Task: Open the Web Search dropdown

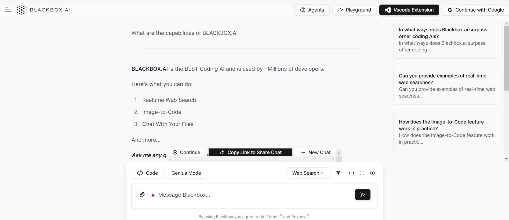Action: point(308,173)
